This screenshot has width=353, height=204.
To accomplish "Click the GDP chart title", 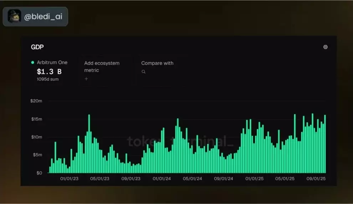I will coord(37,47).
